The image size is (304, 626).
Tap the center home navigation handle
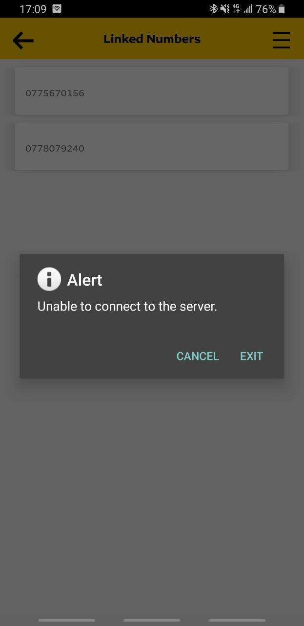coord(152,621)
